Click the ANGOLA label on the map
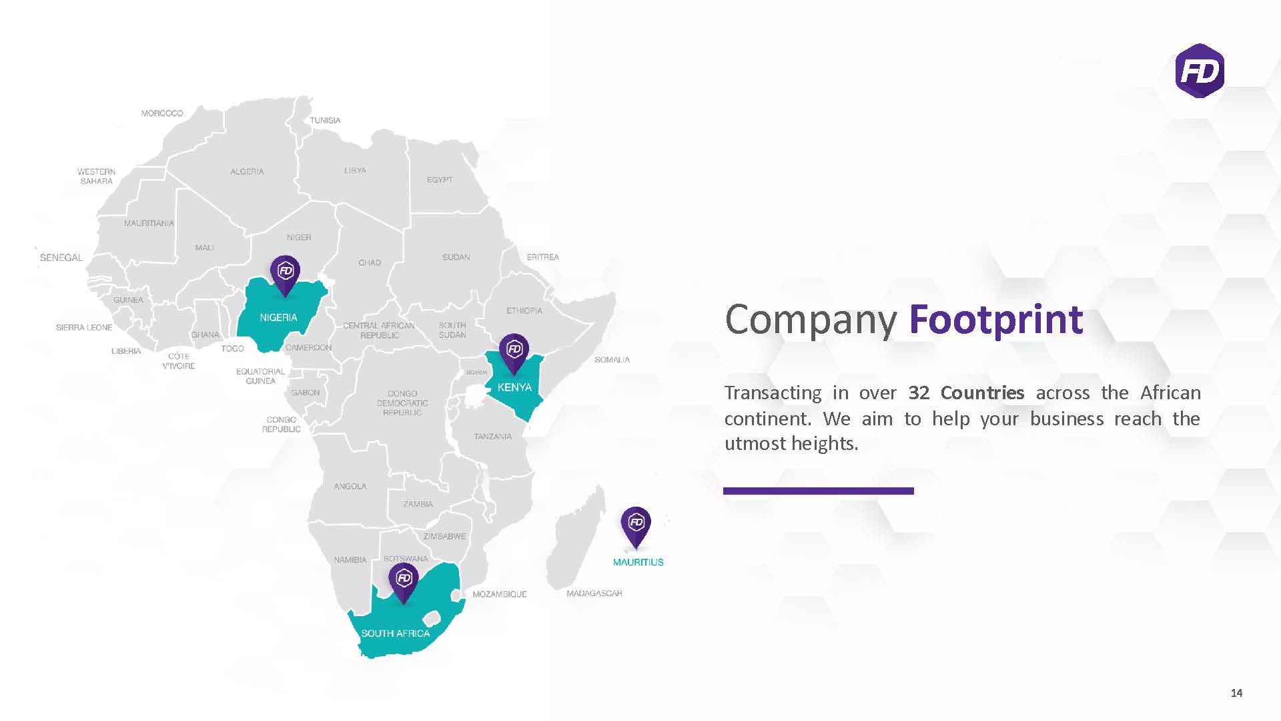The height and width of the screenshot is (721, 1281). (350, 487)
